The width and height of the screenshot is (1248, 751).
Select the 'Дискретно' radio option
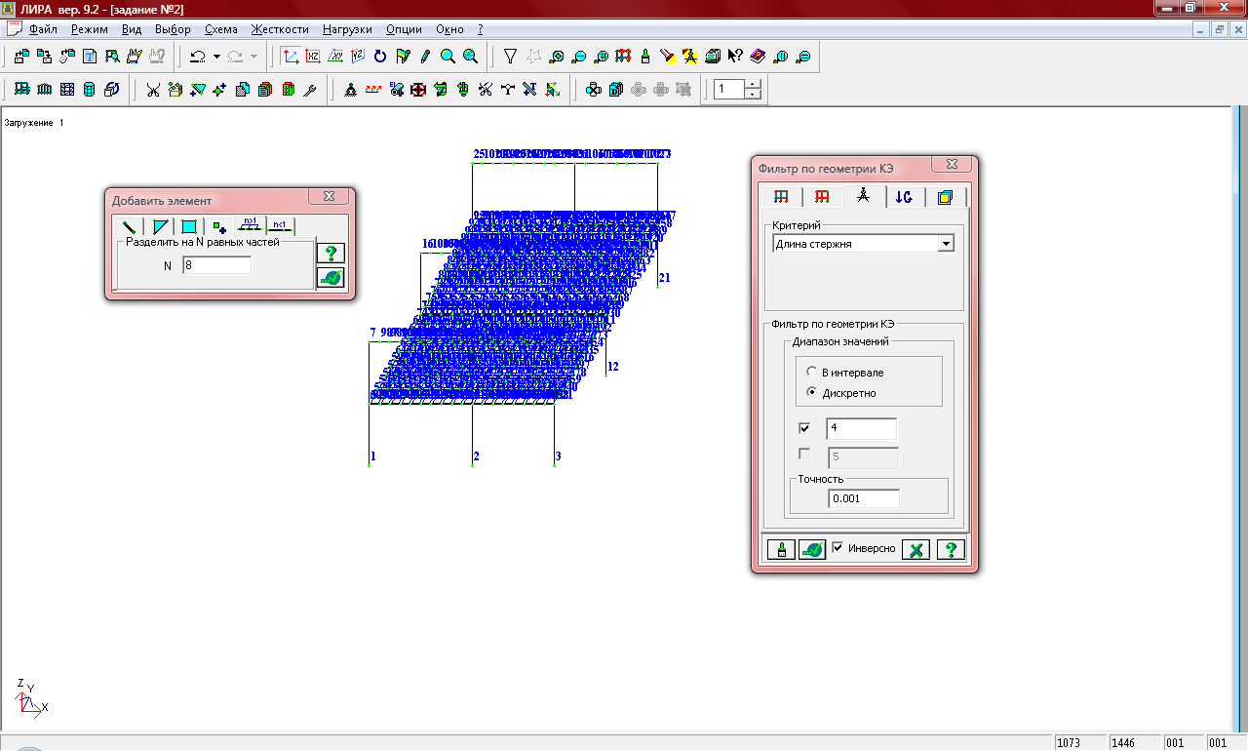811,393
